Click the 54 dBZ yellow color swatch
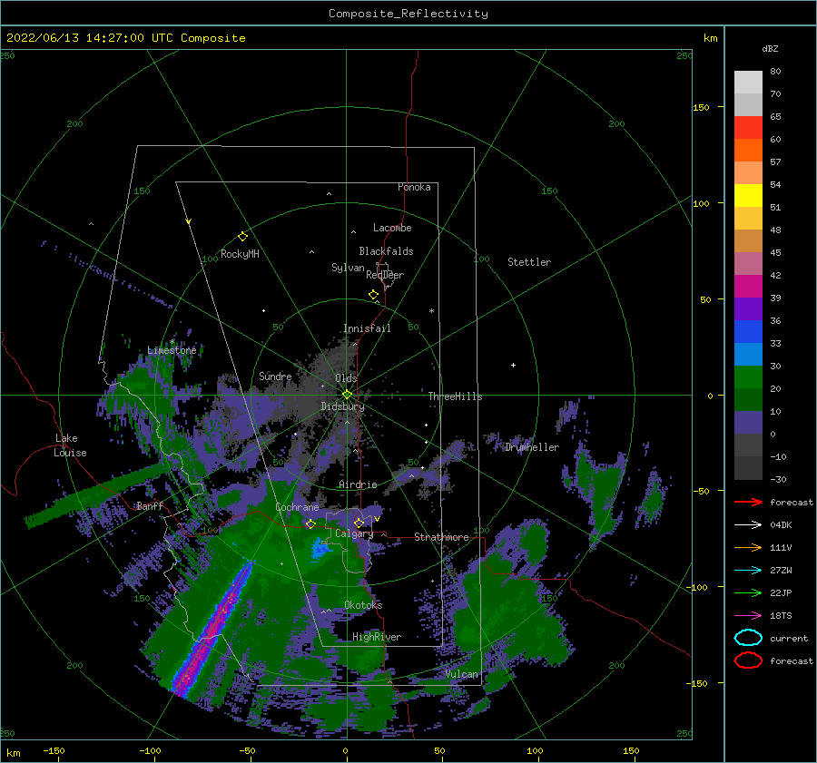This screenshot has height=763, width=817. [x=748, y=195]
